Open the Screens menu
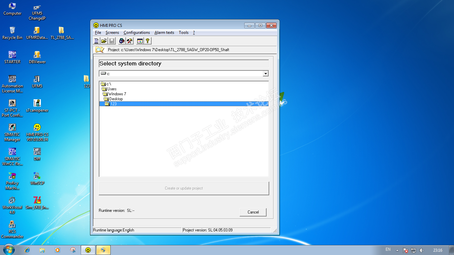Viewport: 454px width, 255px height. click(x=112, y=33)
